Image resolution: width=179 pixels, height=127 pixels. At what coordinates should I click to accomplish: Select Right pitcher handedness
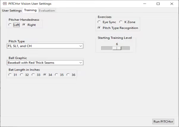click(x=24, y=25)
